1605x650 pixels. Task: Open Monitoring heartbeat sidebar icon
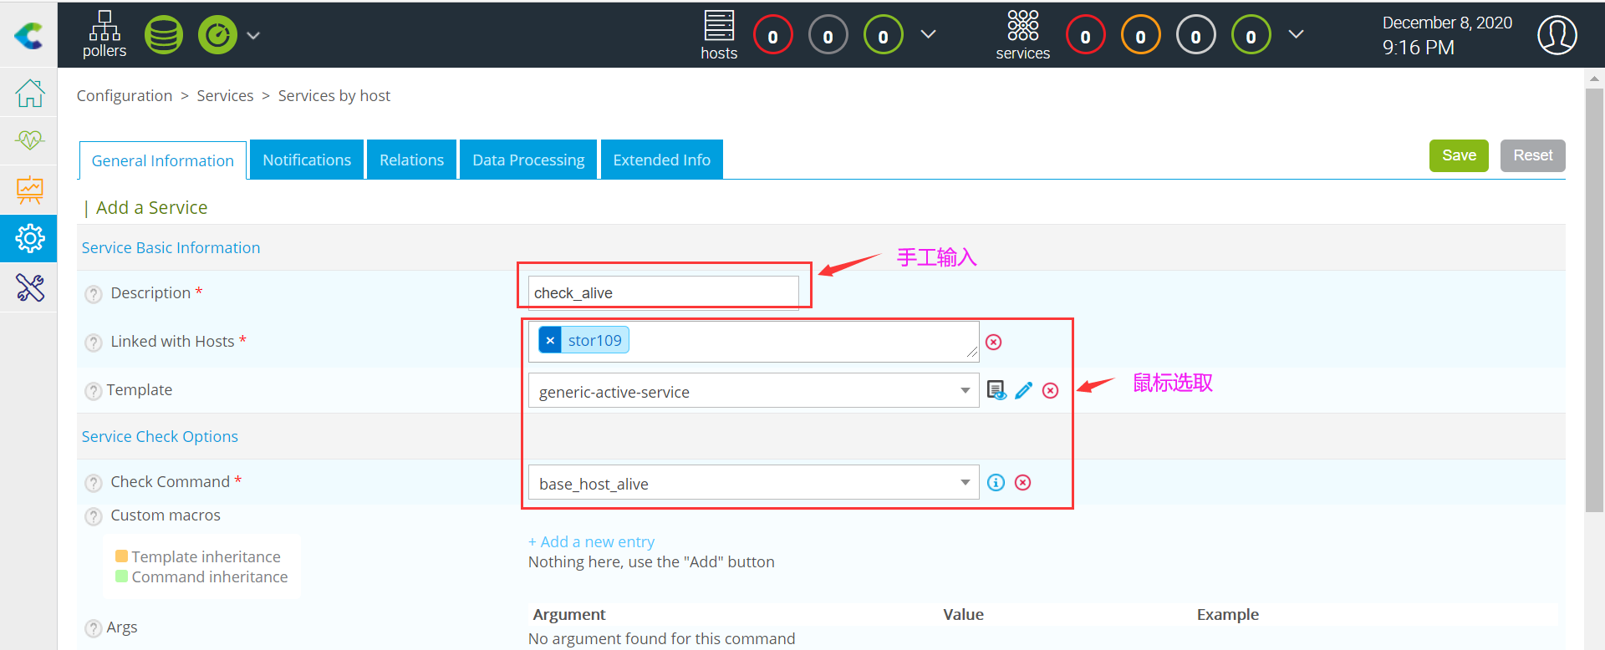point(29,140)
